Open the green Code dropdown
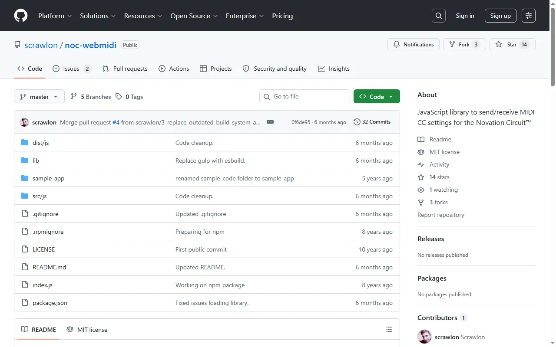 pyautogui.click(x=377, y=96)
